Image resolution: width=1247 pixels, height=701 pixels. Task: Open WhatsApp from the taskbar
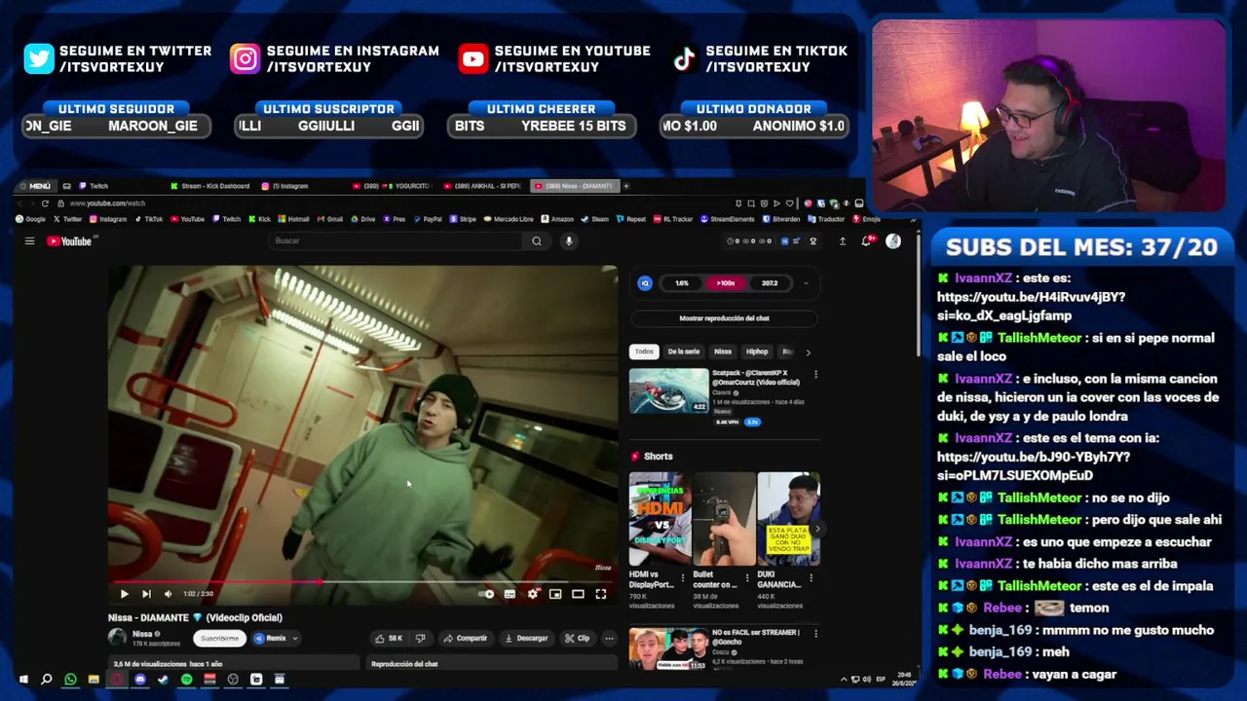tap(70, 680)
